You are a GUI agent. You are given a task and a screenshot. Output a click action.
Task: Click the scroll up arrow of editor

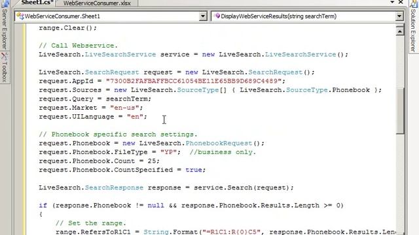400,31
